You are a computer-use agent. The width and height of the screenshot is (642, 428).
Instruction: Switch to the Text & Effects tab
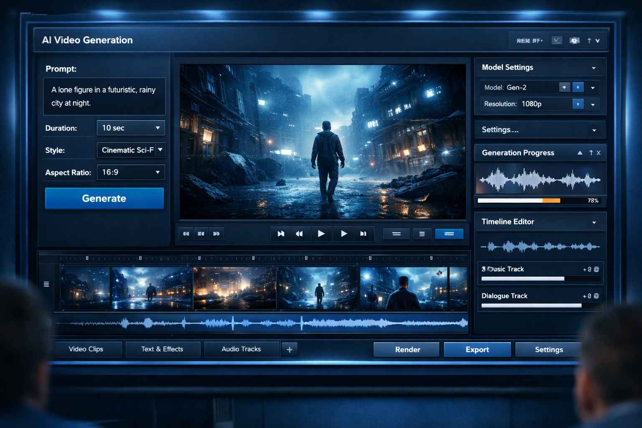click(162, 349)
